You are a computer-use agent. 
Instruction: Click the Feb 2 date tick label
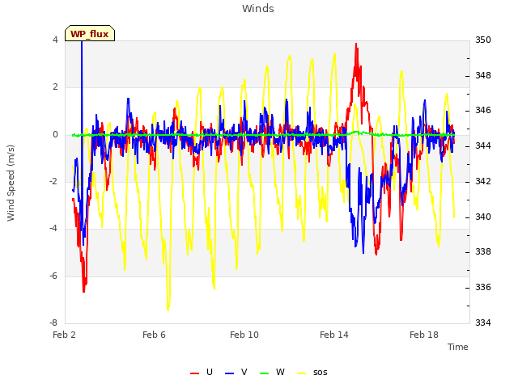coord(65,335)
